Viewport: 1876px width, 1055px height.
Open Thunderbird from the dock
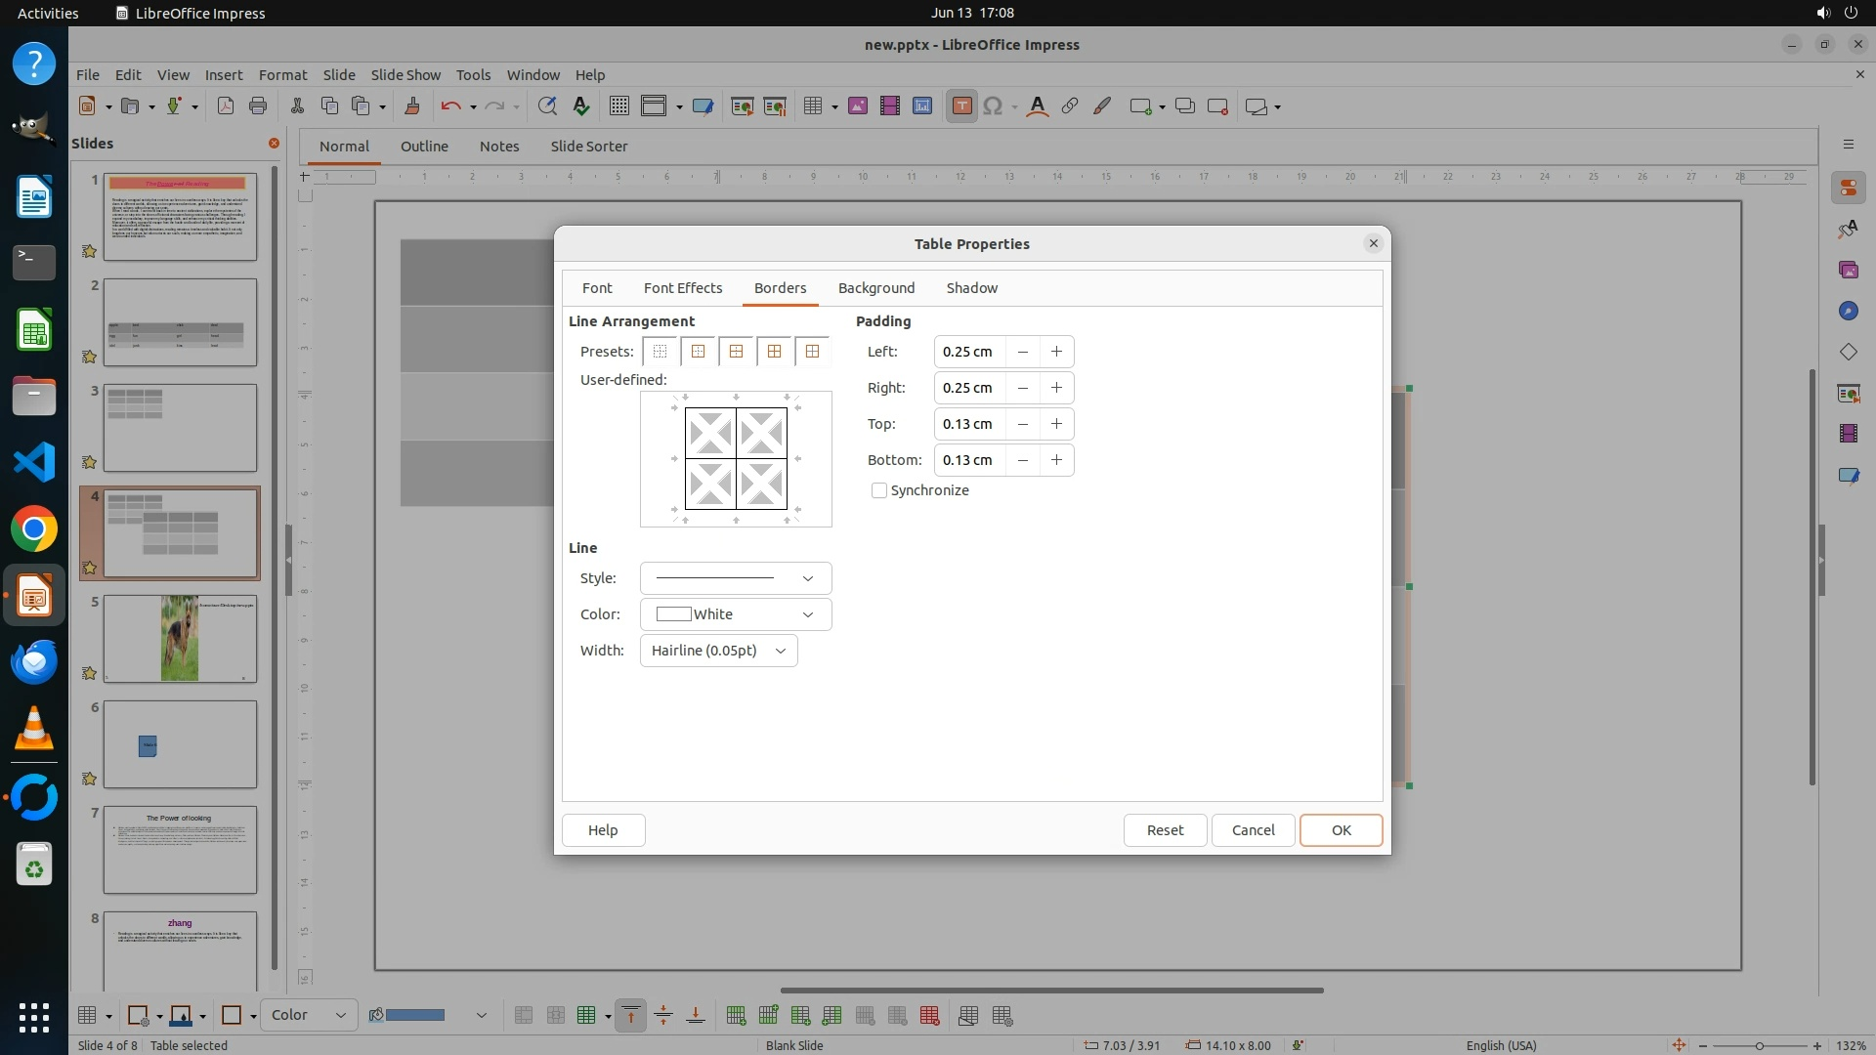34,662
